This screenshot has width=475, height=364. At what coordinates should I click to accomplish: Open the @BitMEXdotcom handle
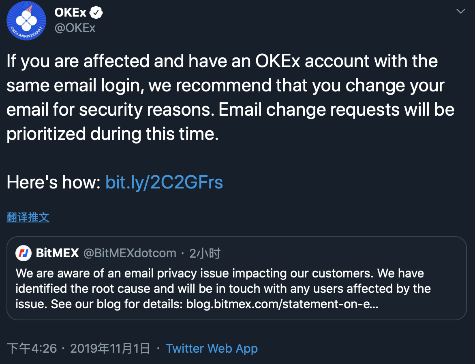(x=130, y=253)
